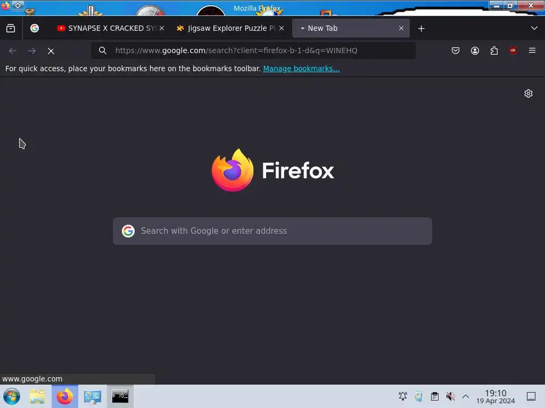Open the uBlock Origin extension icon

point(513,50)
